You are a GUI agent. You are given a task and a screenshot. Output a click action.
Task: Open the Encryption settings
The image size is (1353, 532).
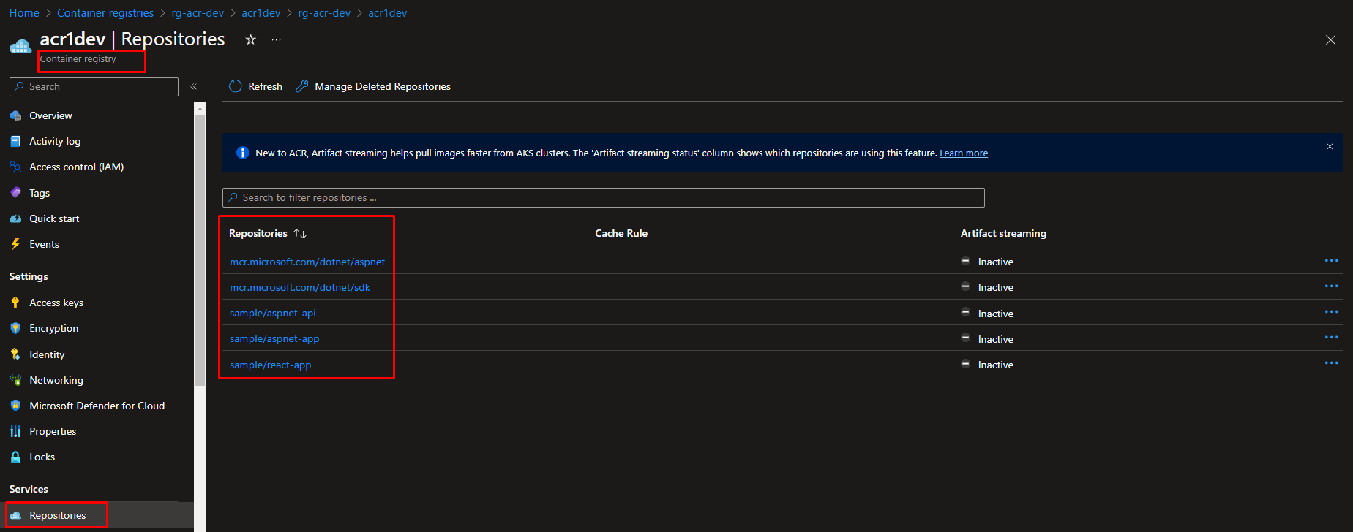(53, 328)
